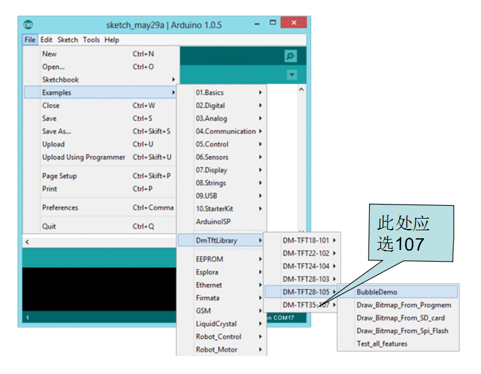Click the Arduino logo icon in title bar
This screenshot has width=481, height=374.
click(28, 25)
